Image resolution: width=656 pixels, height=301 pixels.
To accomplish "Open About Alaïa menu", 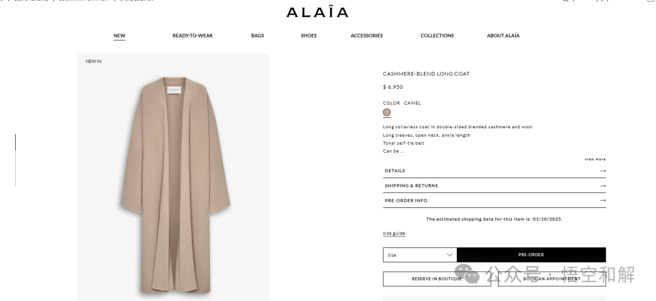I will coord(503,36).
